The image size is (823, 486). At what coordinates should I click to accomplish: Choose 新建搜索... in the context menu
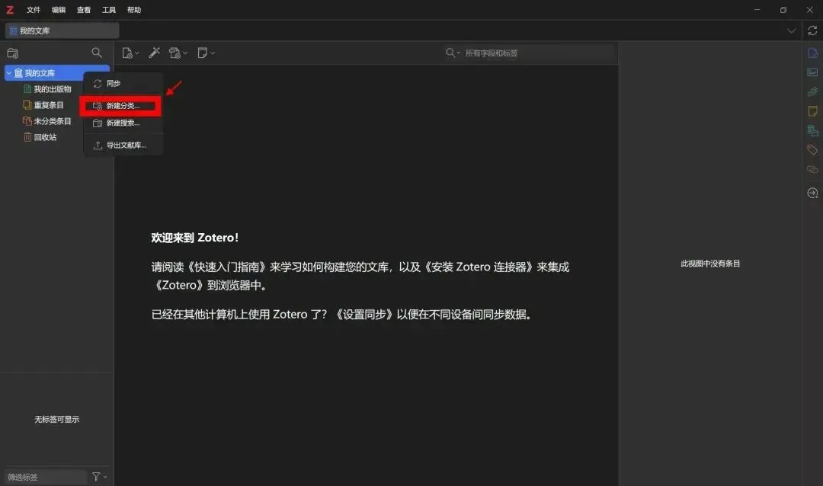point(123,123)
